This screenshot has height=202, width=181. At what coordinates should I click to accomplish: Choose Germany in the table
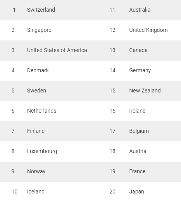(x=140, y=71)
